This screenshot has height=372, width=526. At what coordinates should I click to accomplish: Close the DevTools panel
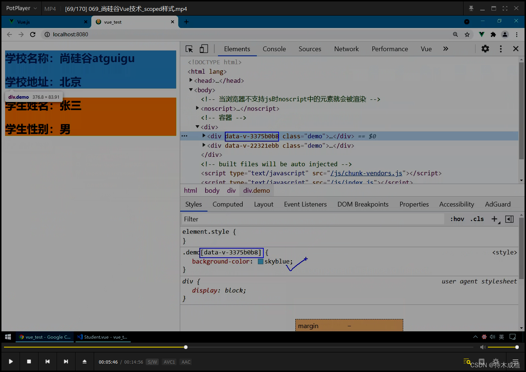516,49
